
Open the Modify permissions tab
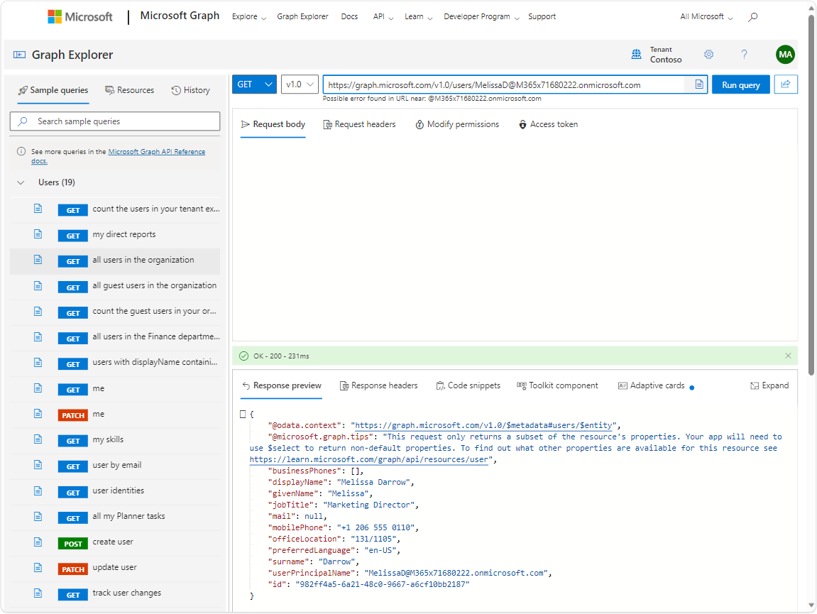(x=457, y=124)
